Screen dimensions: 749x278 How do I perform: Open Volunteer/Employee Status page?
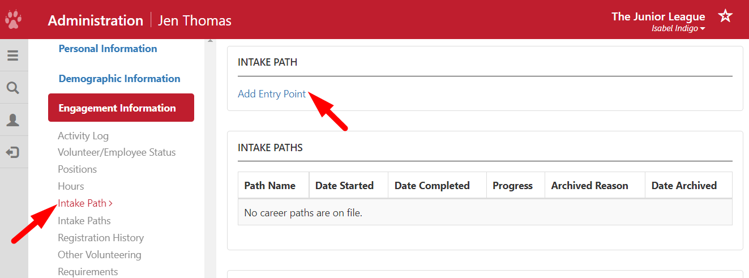pyautogui.click(x=117, y=152)
